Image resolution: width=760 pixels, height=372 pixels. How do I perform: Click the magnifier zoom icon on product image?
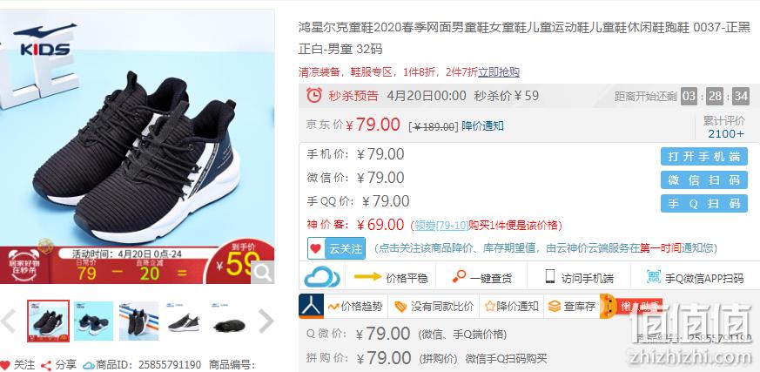pos(262,273)
